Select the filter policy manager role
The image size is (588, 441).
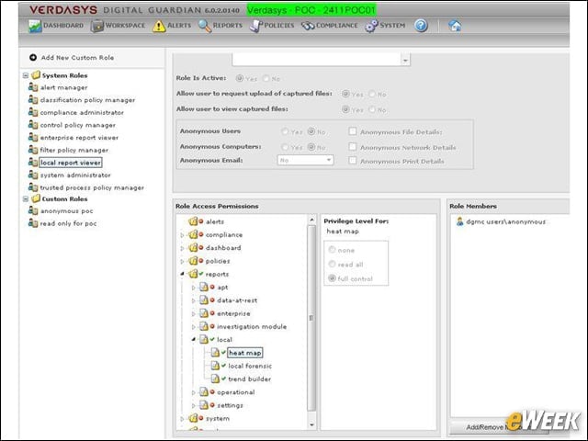tap(73, 150)
